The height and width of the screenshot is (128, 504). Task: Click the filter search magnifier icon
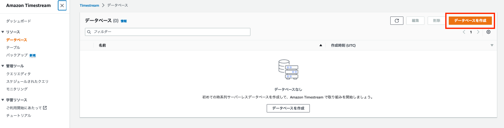[x=89, y=32]
